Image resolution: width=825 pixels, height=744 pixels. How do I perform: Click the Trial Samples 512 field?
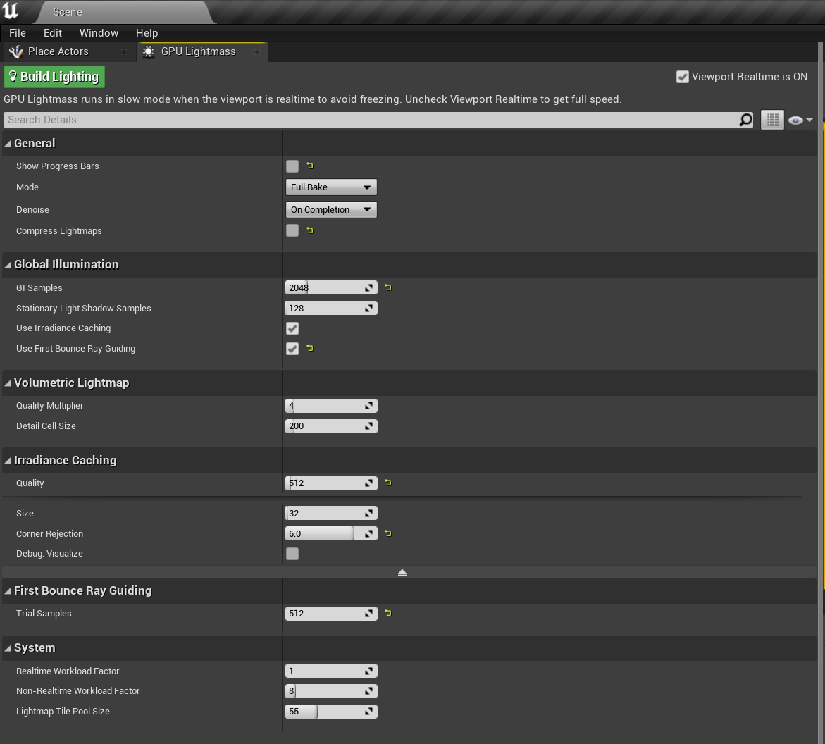click(x=331, y=614)
